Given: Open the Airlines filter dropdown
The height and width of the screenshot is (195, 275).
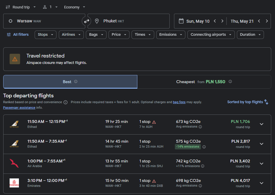Looking at the screenshot, I should pyautogui.click(x=71, y=35).
